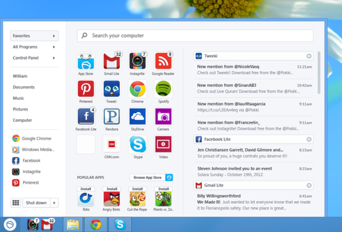Image resolution: width=342 pixels, height=232 pixels.
Task: Click the notifications panel scrollbar
Action: pos(319,73)
